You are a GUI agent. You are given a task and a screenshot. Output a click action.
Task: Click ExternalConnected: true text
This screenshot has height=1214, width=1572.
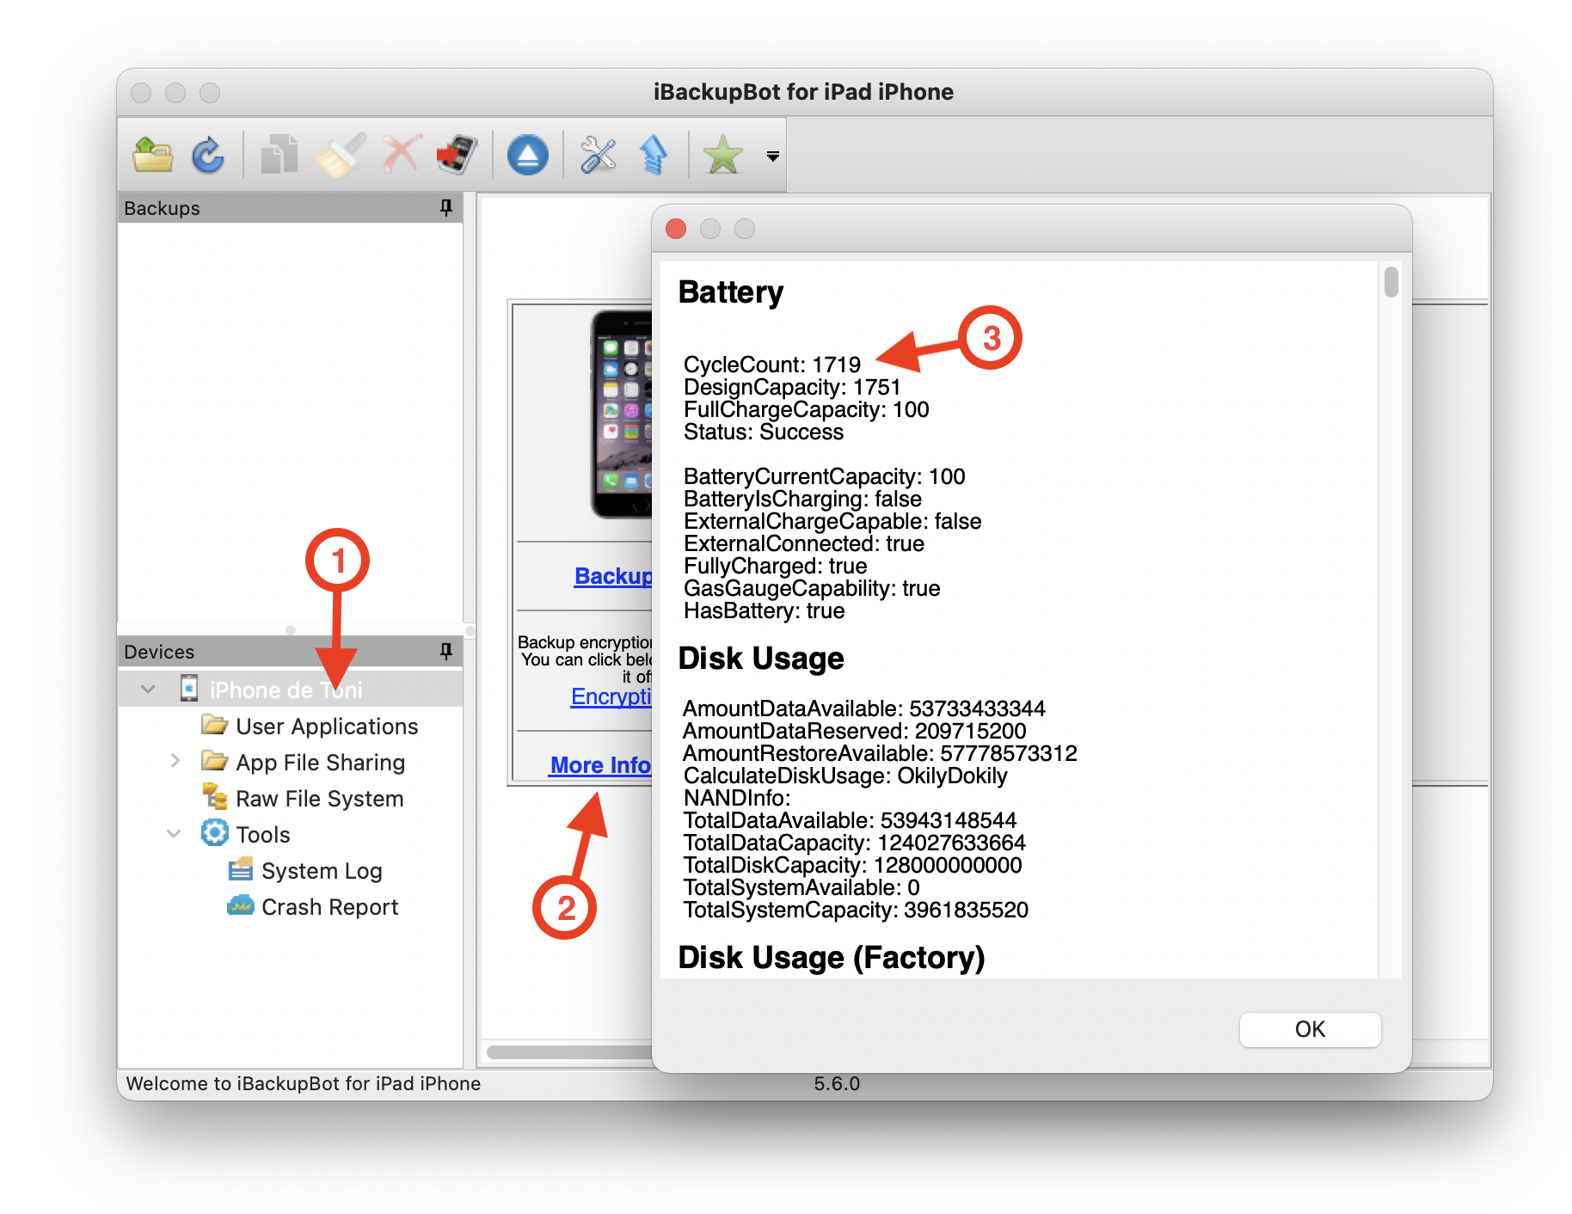coord(803,543)
